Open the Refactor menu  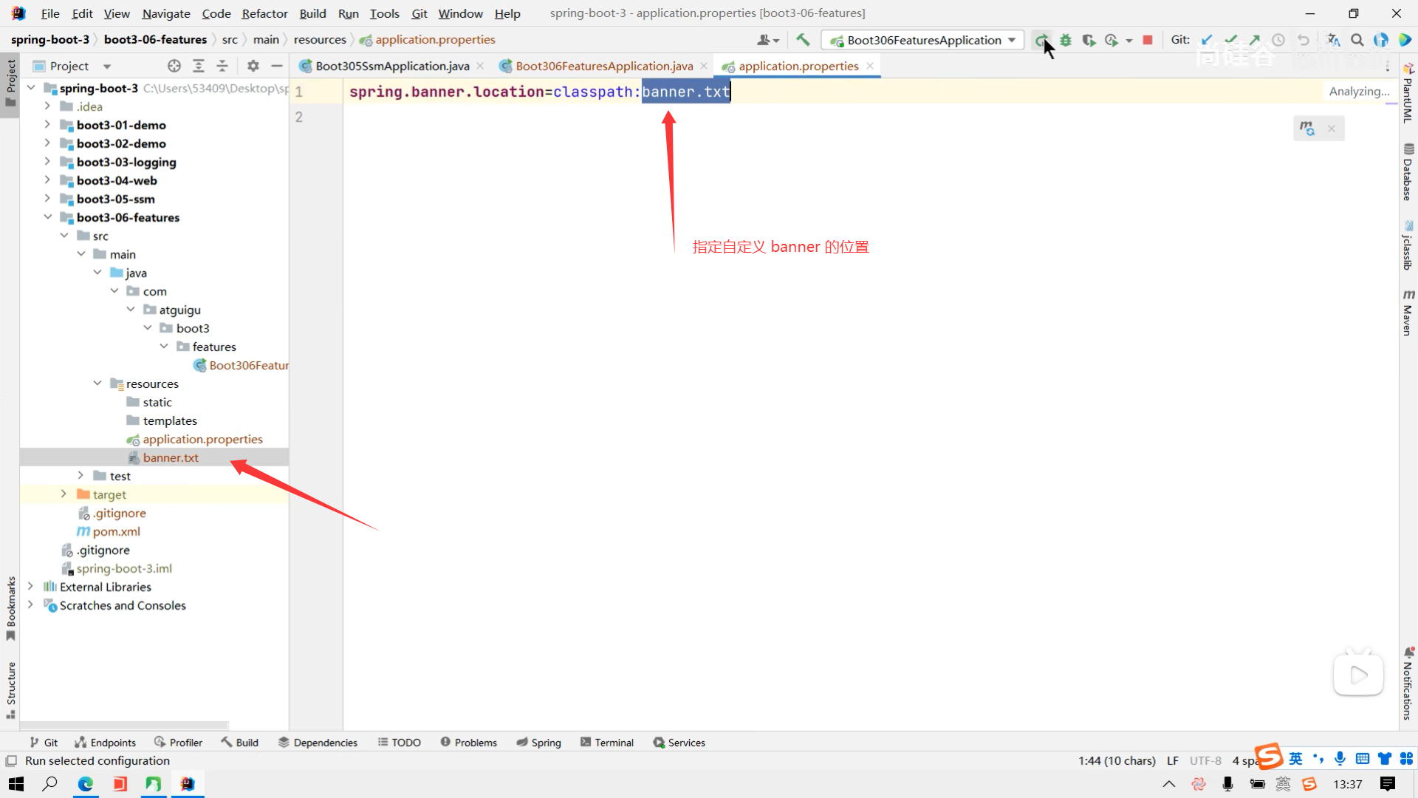(264, 13)
